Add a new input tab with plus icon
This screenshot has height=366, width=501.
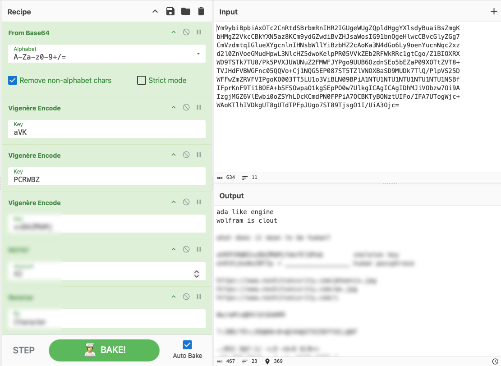(x=494, y=12)
